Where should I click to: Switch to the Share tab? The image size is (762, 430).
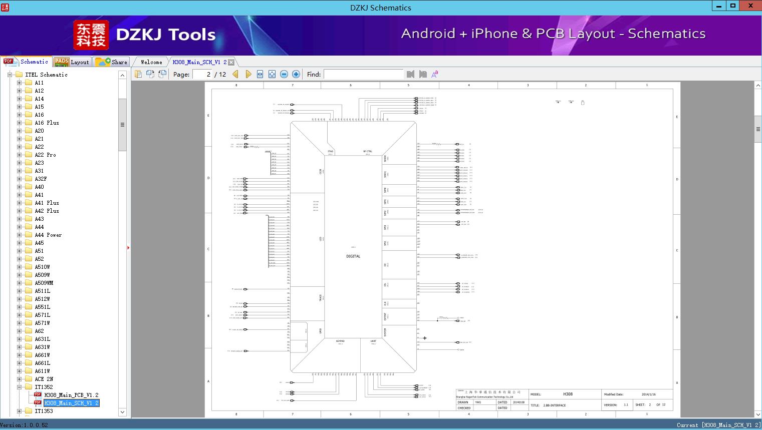coord(111,62)
